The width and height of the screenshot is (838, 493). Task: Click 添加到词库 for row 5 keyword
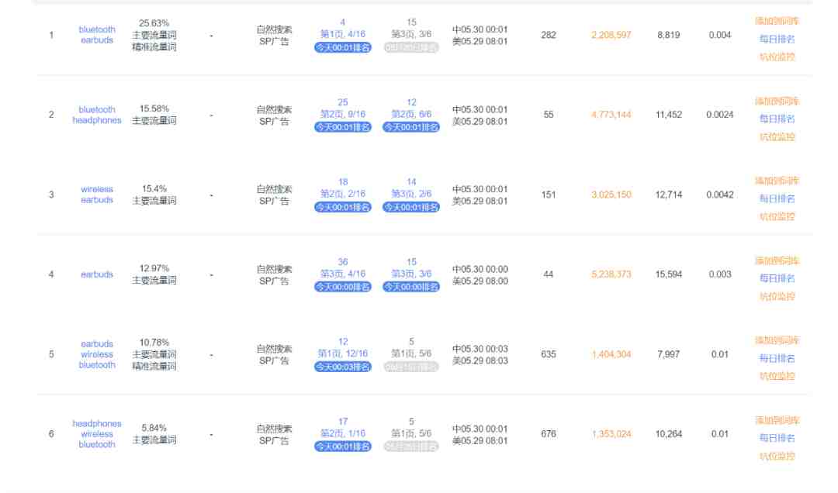coord(777,340)
